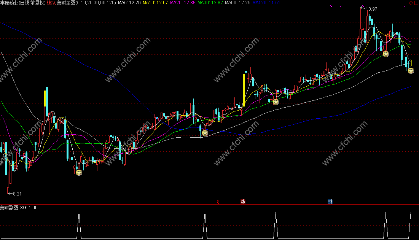Click the first XG spike in the sub-chart
The width and height of the screenshot is (419, 240).
pyautogui.click(x=79, y=225)
